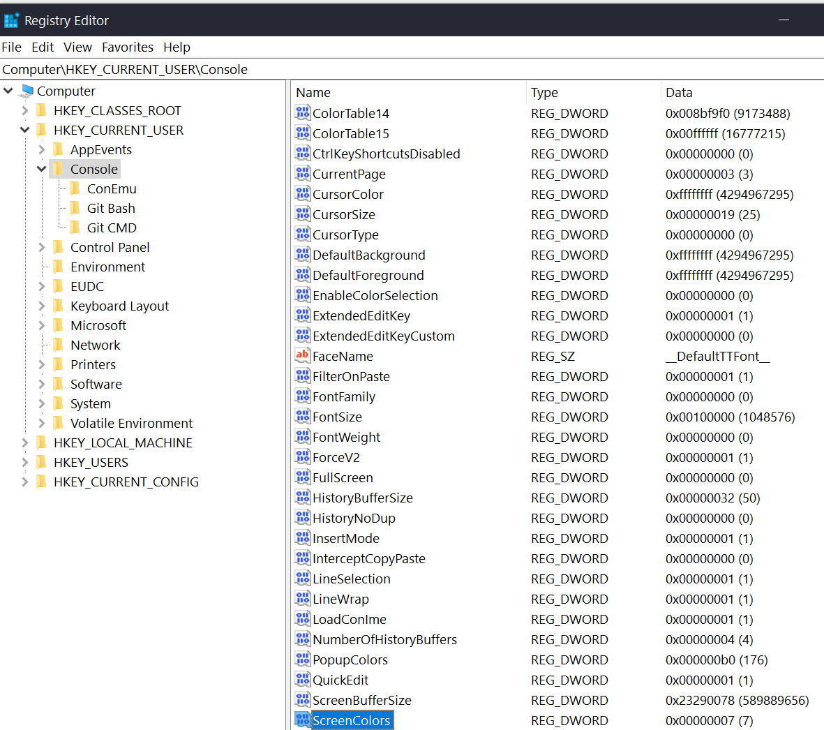Viewport: 824px width, 730px height.
Task: Select the ConEmu subkey
Action: [x=113, y=188]
